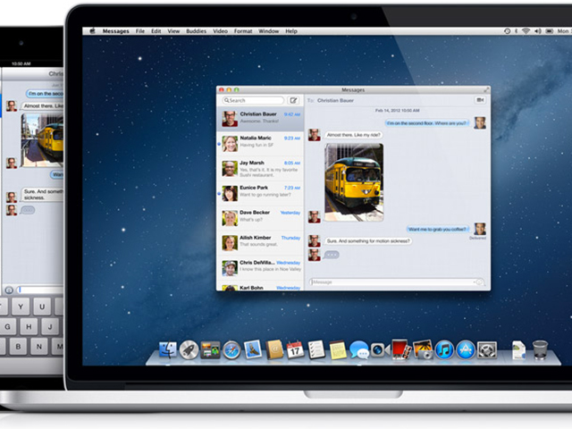Tap the H key on iPad keyboard
The height and width of the screenshot is (429, 572).
coord(29,327)
